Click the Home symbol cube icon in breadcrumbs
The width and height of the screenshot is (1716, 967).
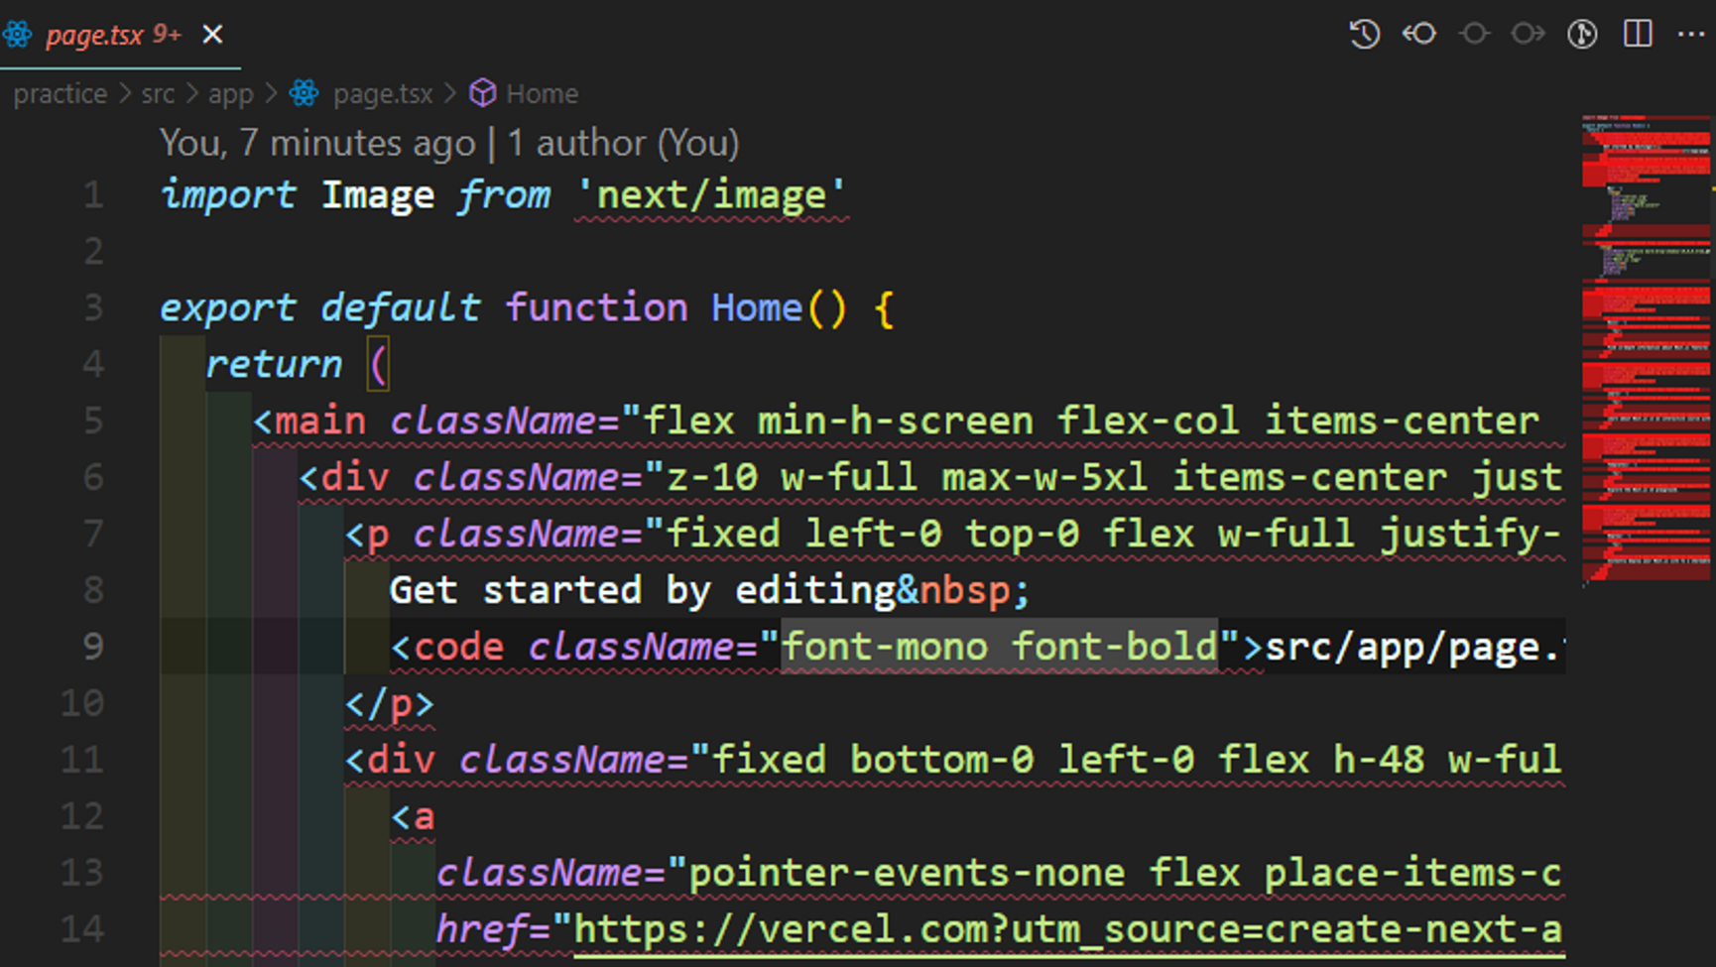tap(483, 92)
